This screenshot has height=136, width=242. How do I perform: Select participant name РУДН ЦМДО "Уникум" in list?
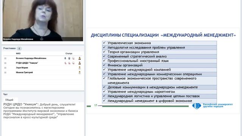pos(27,63)
